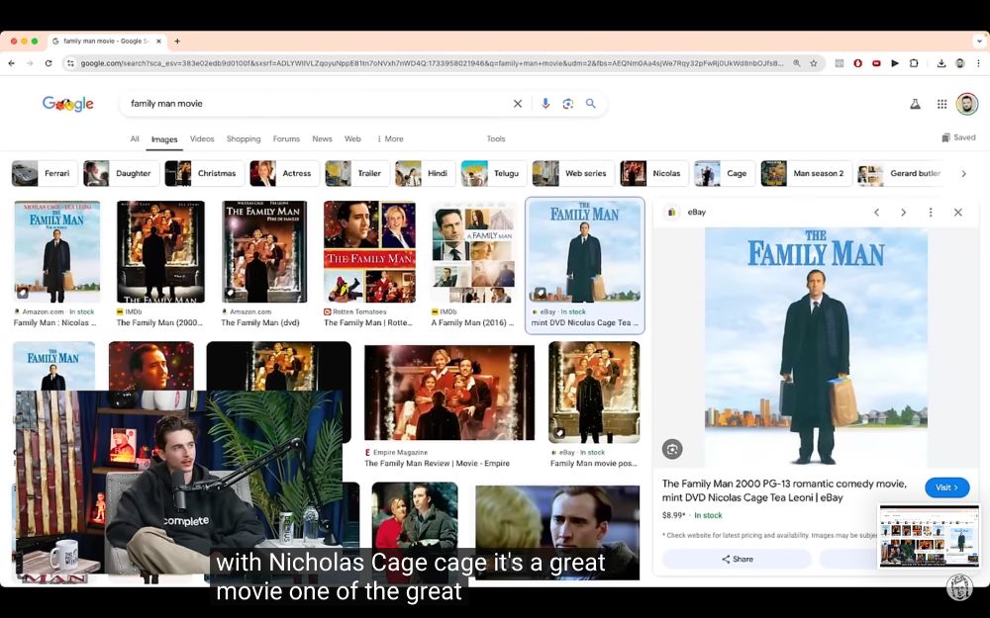This screenshot has width=990, height=618.
Task: Open the Google apps grid
Action: click(941, 104)
